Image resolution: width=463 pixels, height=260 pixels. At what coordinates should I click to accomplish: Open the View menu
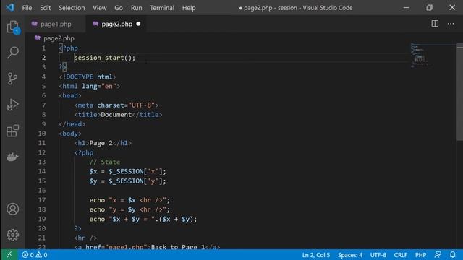tap(100, 8)
